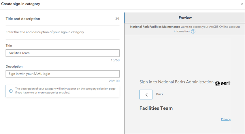Click the Title and description heading

pos(23,19)
